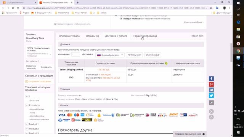
Task: Expand the recently viewed panel
Action: (x=190, y=134)
